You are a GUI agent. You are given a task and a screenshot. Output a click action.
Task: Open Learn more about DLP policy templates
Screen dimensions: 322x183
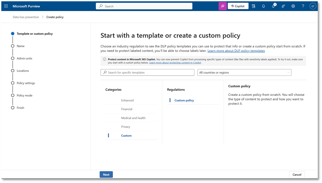click(x=236, y=51)
